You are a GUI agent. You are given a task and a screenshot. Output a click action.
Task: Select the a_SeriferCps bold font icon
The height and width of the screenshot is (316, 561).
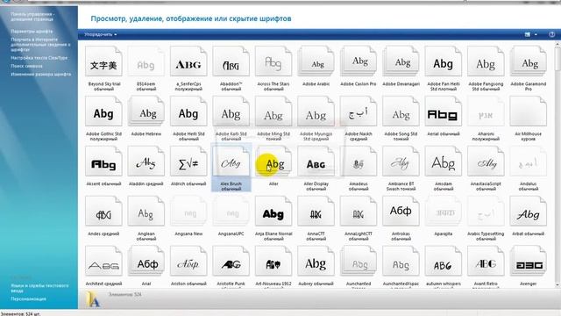coord(188,61)
